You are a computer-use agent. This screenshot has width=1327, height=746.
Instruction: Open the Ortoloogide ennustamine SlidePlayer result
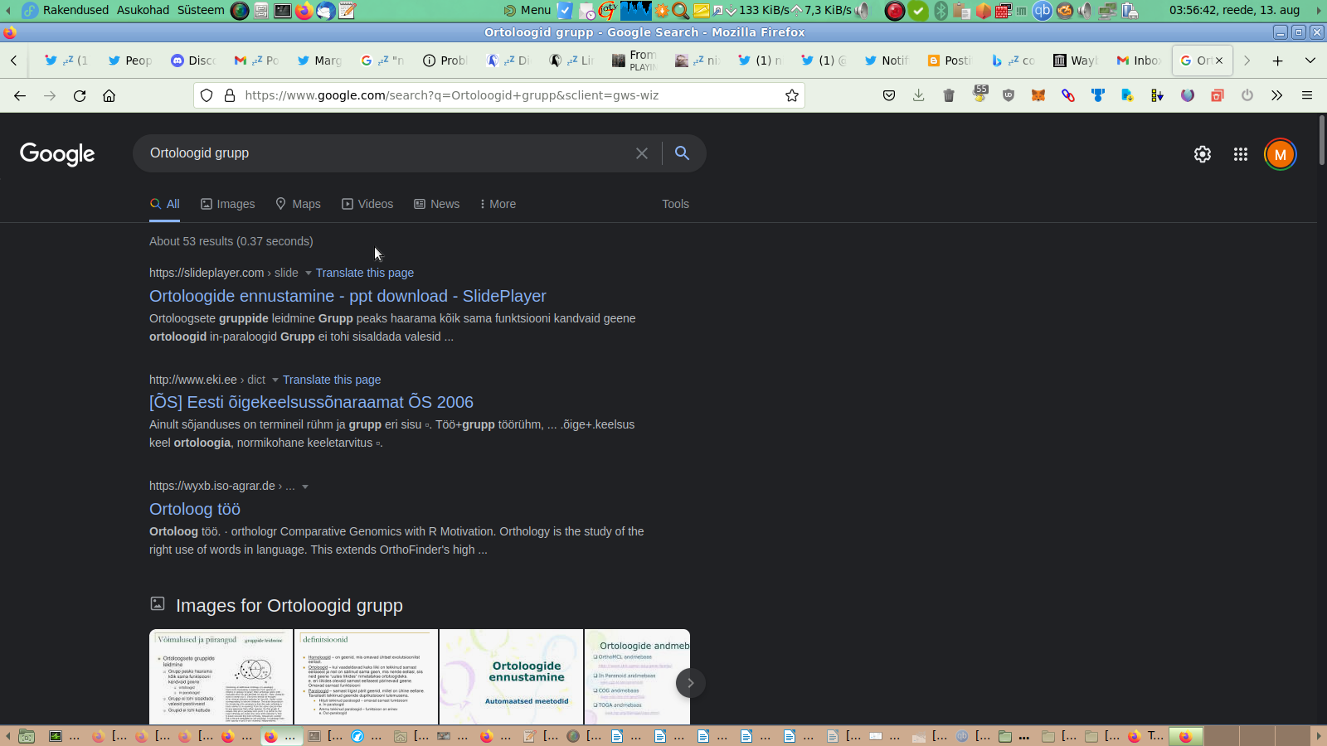pyautogui.click(x=348, y=296)
